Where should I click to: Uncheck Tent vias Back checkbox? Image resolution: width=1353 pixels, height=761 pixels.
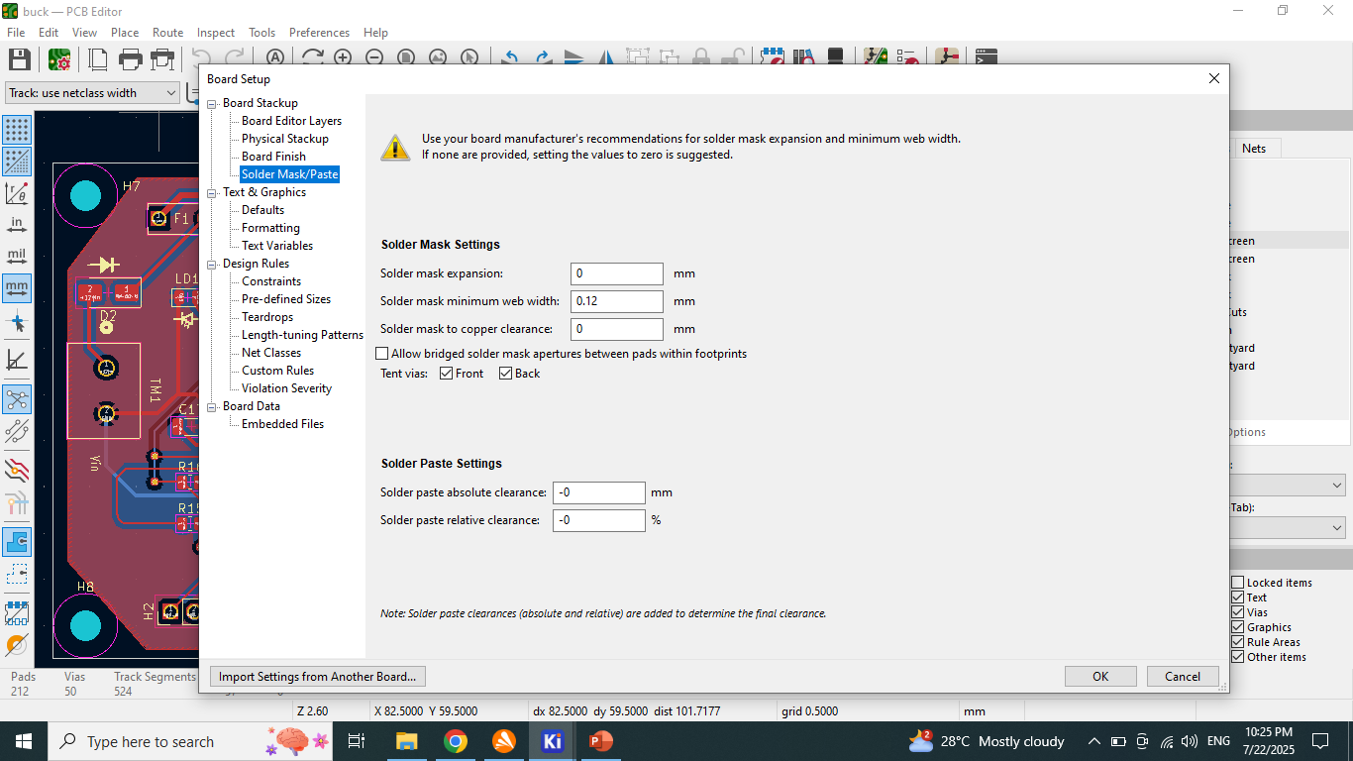click(x=505, y=374)
